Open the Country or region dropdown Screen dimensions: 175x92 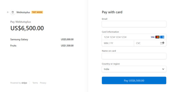[x=134, y=69]
